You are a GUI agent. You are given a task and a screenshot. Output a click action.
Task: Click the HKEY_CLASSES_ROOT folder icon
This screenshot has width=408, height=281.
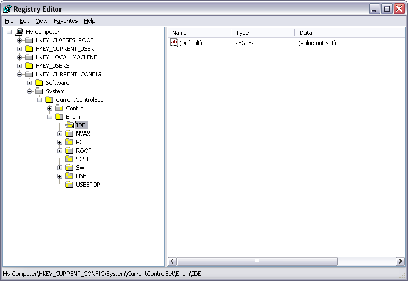29,40
